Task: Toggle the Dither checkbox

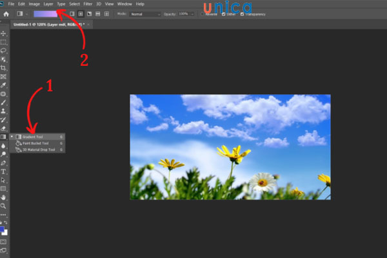Action: pos(224,14)
